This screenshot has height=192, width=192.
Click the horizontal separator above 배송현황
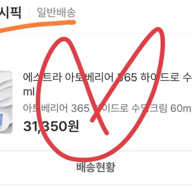click(x=96, y=151)
